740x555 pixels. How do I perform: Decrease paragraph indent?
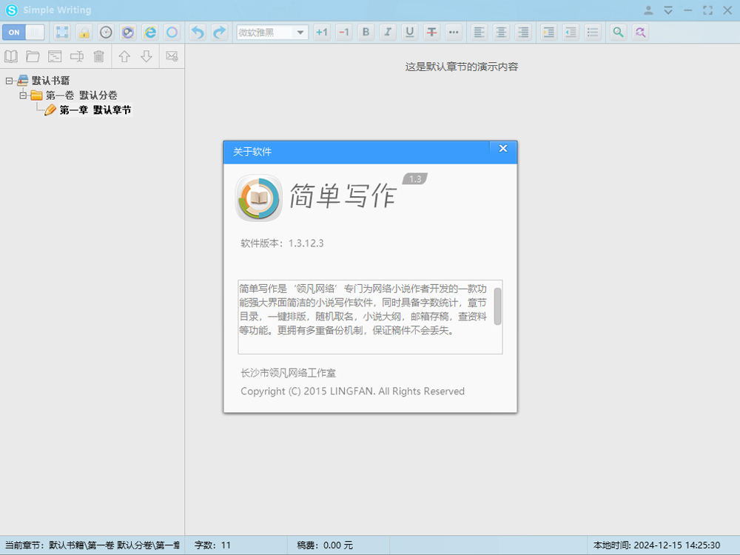[571, 32]
